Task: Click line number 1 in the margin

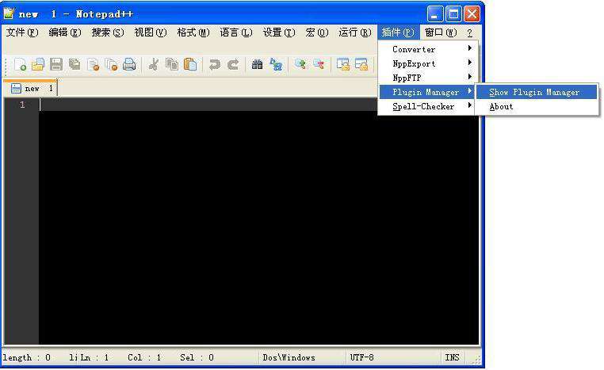Action: point(22,105)
